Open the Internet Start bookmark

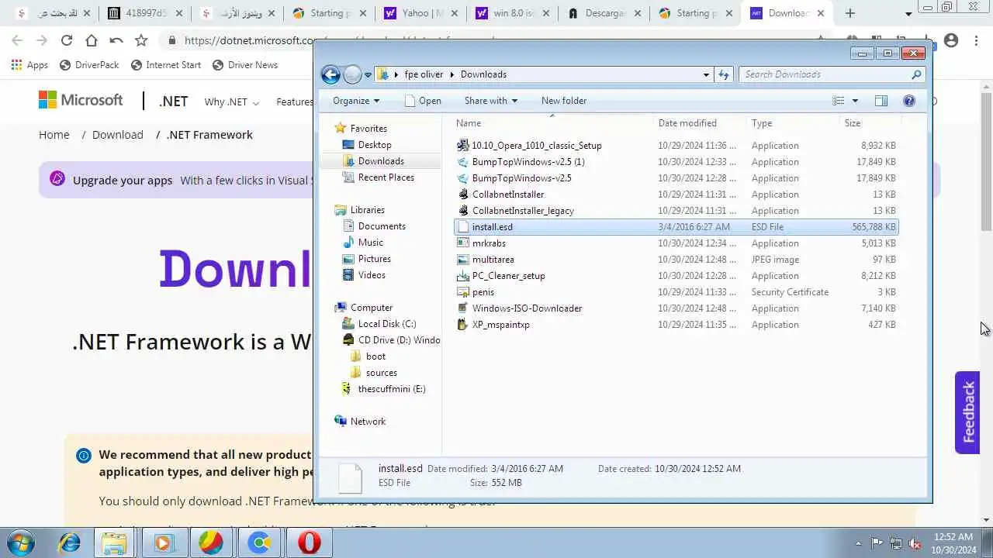[x=165, y=65]
